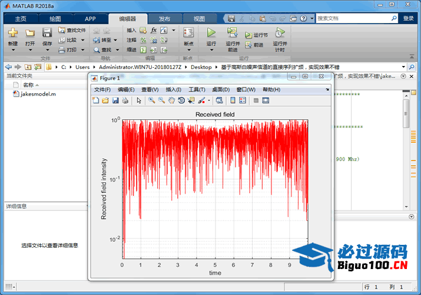Click the Save Figure disk icon

click(115, 100)
